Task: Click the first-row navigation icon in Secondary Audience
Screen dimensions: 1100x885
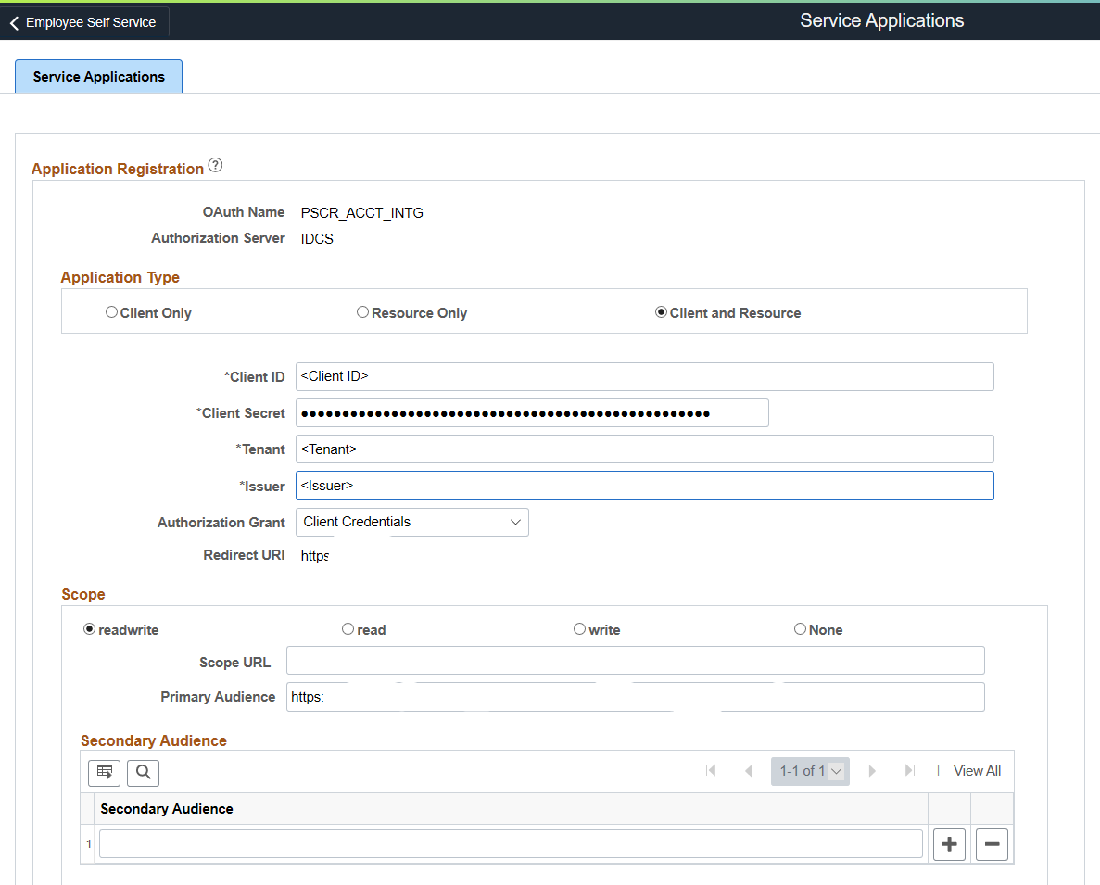Action: tap(711, 770)
